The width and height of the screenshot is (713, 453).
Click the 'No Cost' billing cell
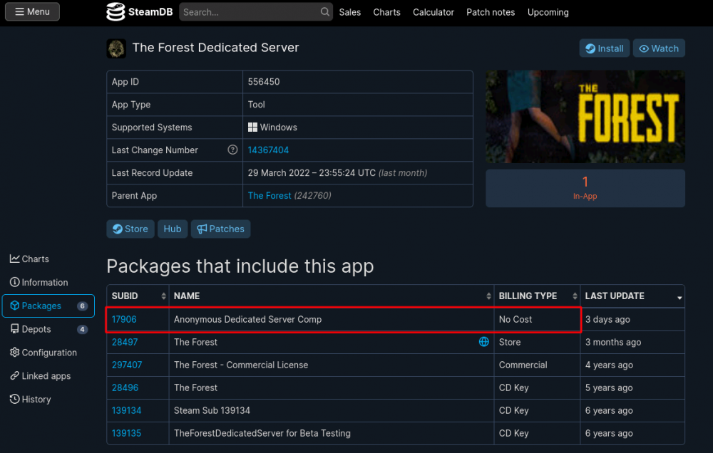tap(537, 319)
